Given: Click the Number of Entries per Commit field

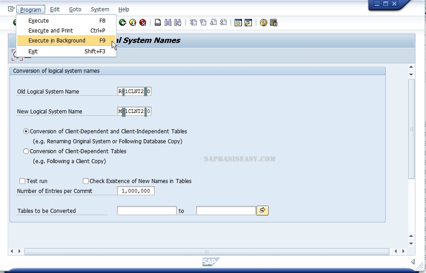Looking at the screenshot, I should [136, 191].
